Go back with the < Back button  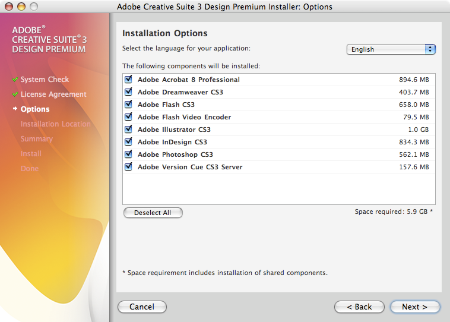click(359, 307)
